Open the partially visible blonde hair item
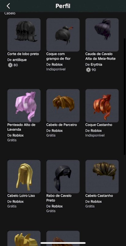Screen dimensions: 126x246 coord(24,238)
